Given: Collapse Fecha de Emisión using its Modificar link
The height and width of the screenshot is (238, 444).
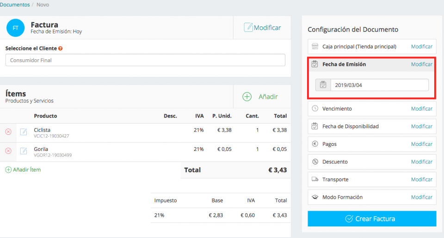Looking at the screenshot, I should tap(421, 64).
